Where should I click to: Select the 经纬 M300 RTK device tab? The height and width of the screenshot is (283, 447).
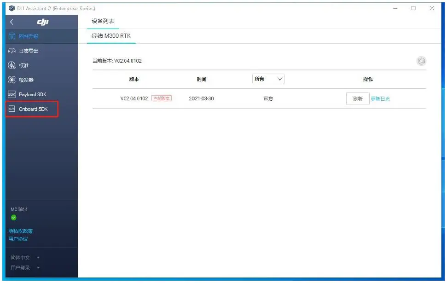tap(111, 36)
